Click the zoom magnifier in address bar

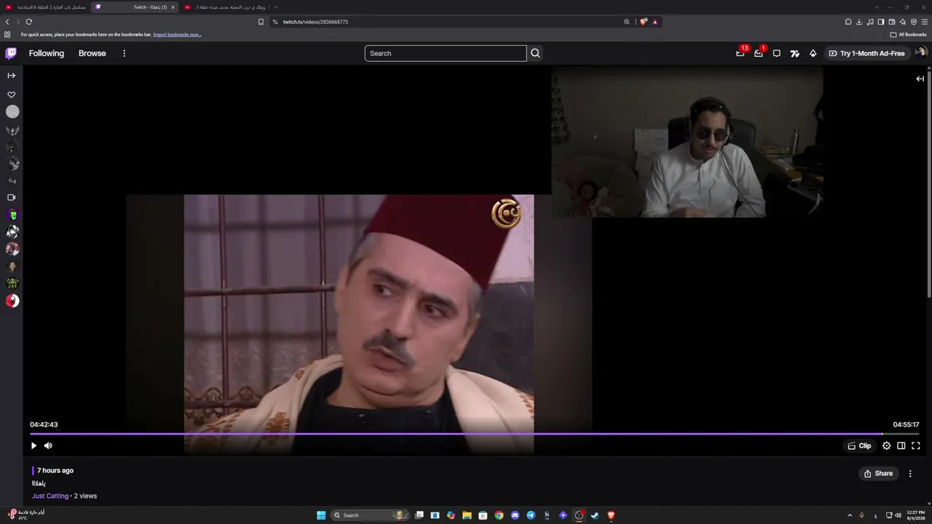click(626, 22)
